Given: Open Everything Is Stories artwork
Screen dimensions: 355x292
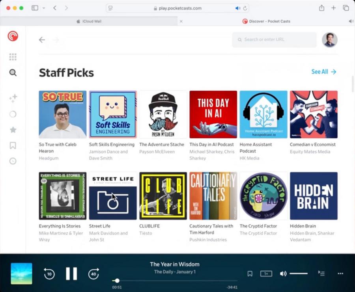Looking at the screenshot, I should tap(63, 196).
